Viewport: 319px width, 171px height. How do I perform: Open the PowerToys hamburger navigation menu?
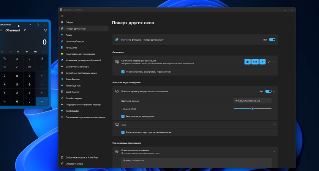62,16
